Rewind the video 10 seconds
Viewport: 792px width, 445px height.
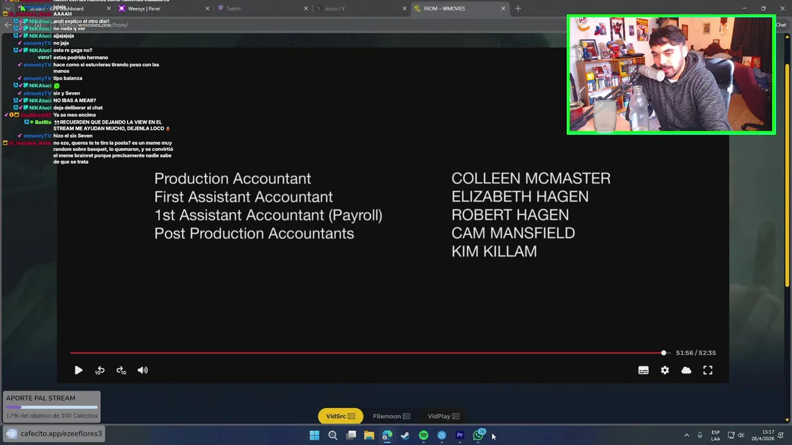[x=100, y=370]
